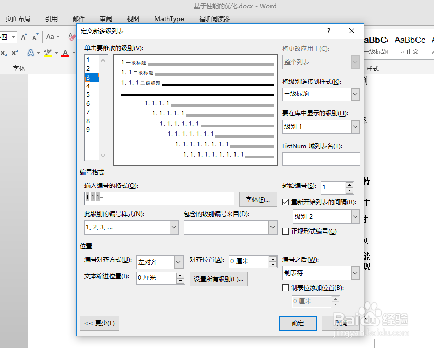
Task: Click the 字体(F) button
Action: click(258, 199)
